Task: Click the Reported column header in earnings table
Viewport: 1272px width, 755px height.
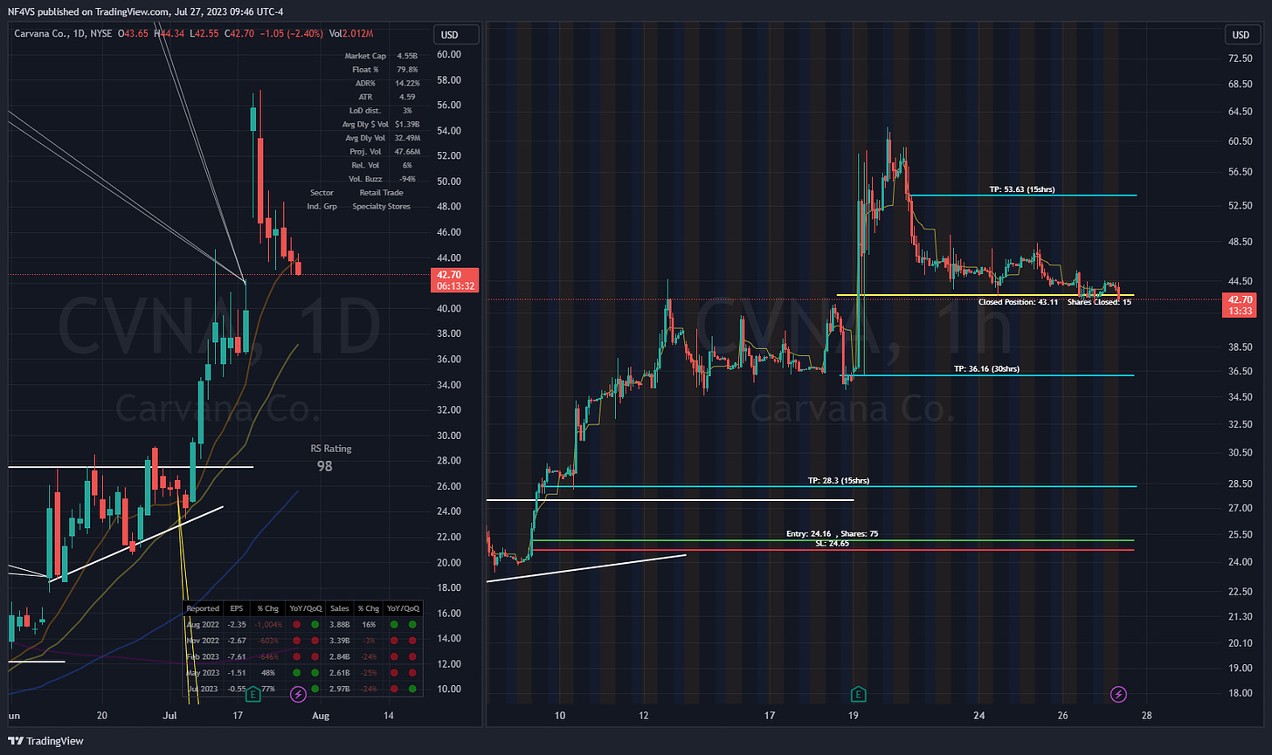Action: pyautogui.click(x=203, y=607)
